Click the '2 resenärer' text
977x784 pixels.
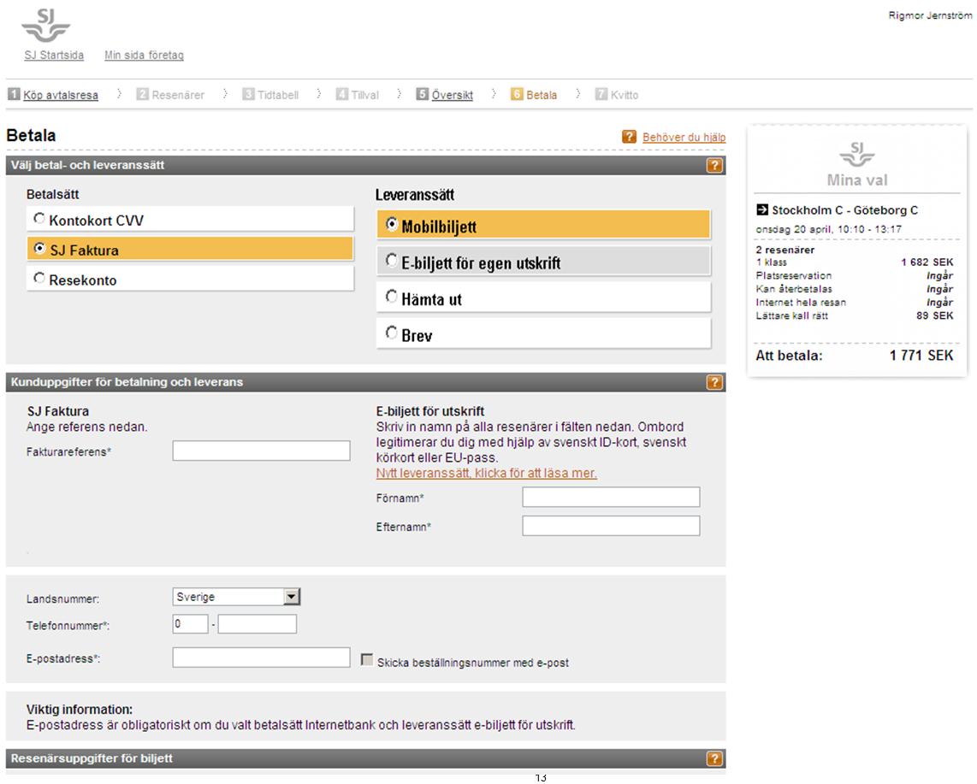[x=785, y=250]
